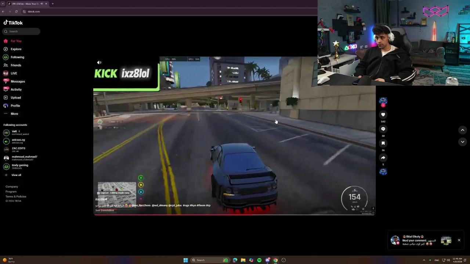This screenshot has width=470, height=264.
Task: Expand the Program footer section
Action: [11, 191]
